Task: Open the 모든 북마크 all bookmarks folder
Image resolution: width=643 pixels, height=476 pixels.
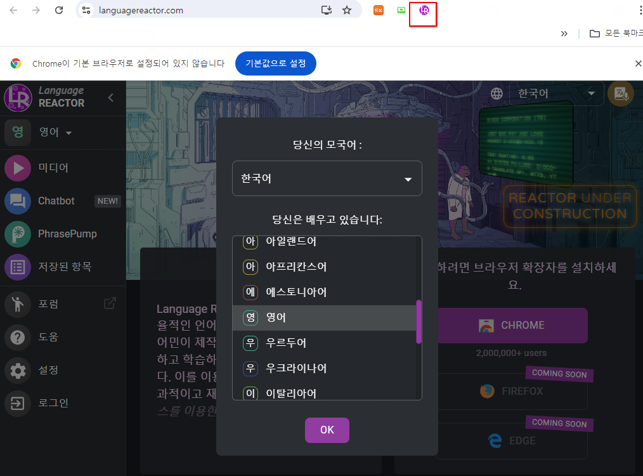Action: (x=616, y=33)
